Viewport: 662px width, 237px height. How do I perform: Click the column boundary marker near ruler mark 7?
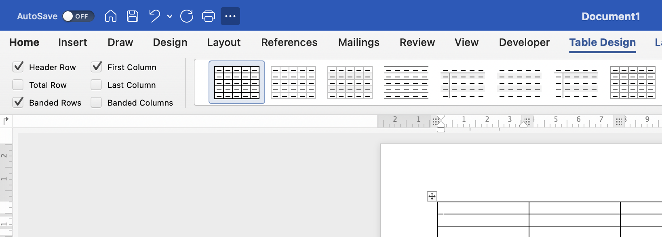619,121
